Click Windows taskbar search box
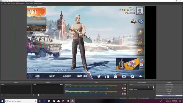183x103 pixels. tap(21, 101)
